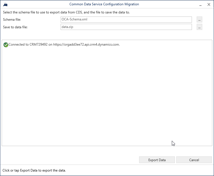Click the 'Schema file:' label
The width and height of the screenshot is (214, 176).
click(12, 20)
